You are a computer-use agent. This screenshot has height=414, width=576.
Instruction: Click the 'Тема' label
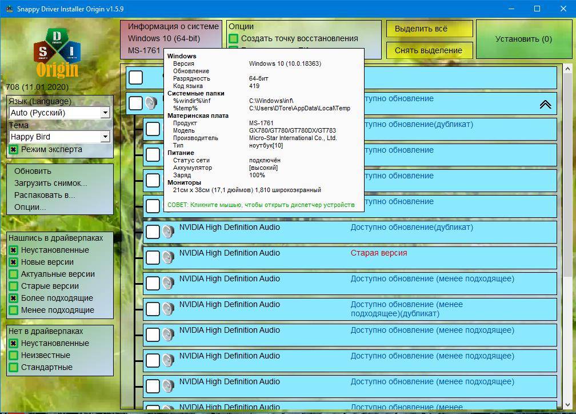point(18,125)
